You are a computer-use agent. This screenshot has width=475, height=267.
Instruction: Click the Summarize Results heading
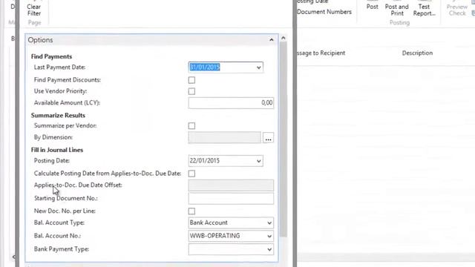tap(58, 116)
